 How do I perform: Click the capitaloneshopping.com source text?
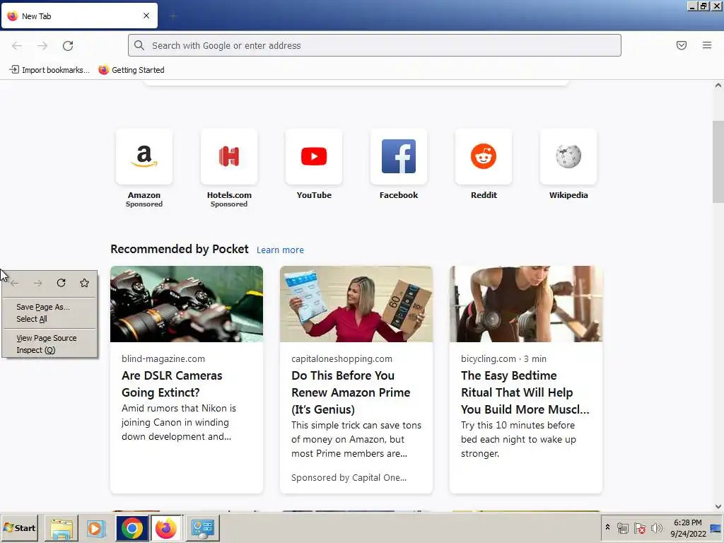coord(341,358)
